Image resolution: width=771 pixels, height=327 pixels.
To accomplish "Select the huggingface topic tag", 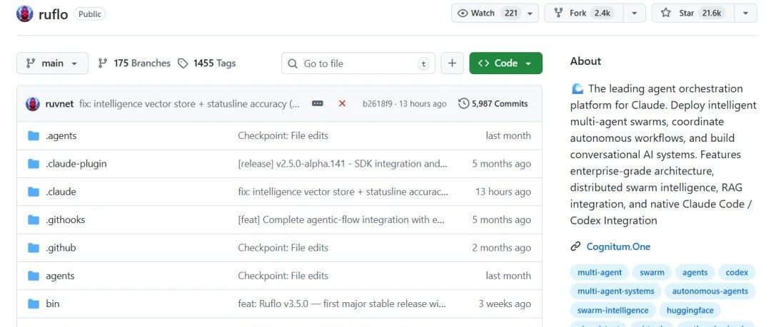I will coord(690,311).
